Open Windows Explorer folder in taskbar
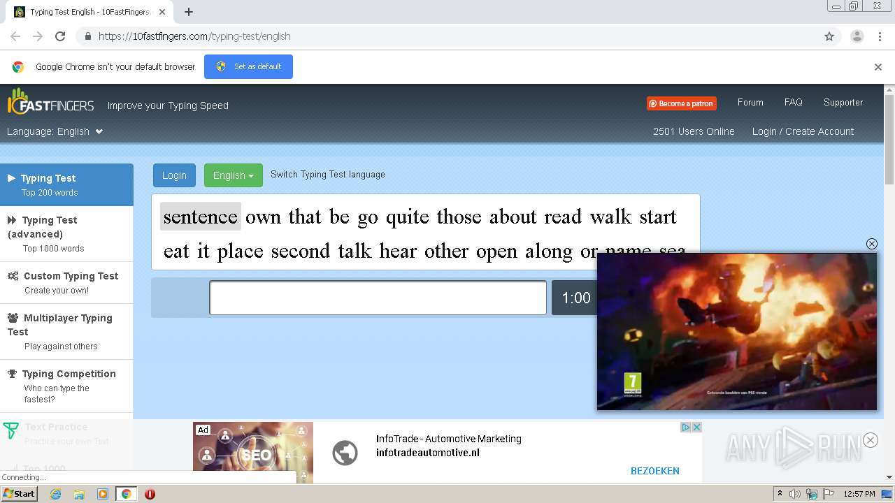The image size is (895, 503). 79,494
